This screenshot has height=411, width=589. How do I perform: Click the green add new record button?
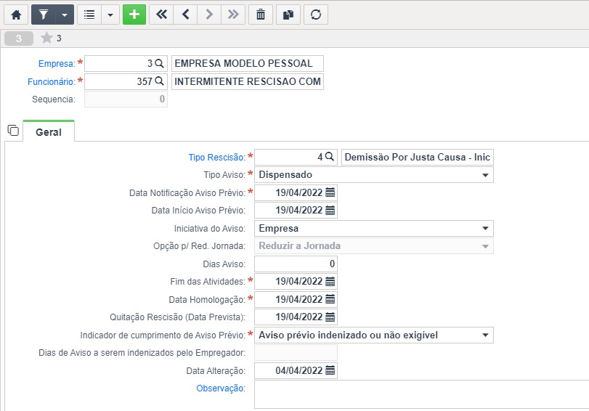click(134, 15)
